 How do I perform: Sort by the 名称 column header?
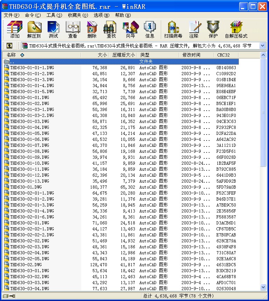click(x=42, y=55)
